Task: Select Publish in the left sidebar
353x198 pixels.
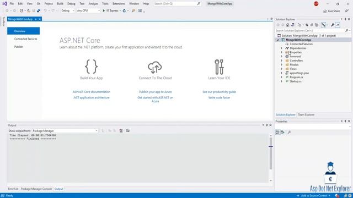Action: tap(18, 47)
